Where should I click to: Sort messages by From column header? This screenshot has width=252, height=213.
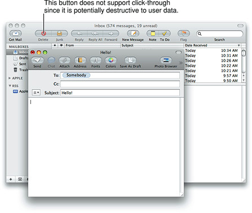[x=92, y=45]
